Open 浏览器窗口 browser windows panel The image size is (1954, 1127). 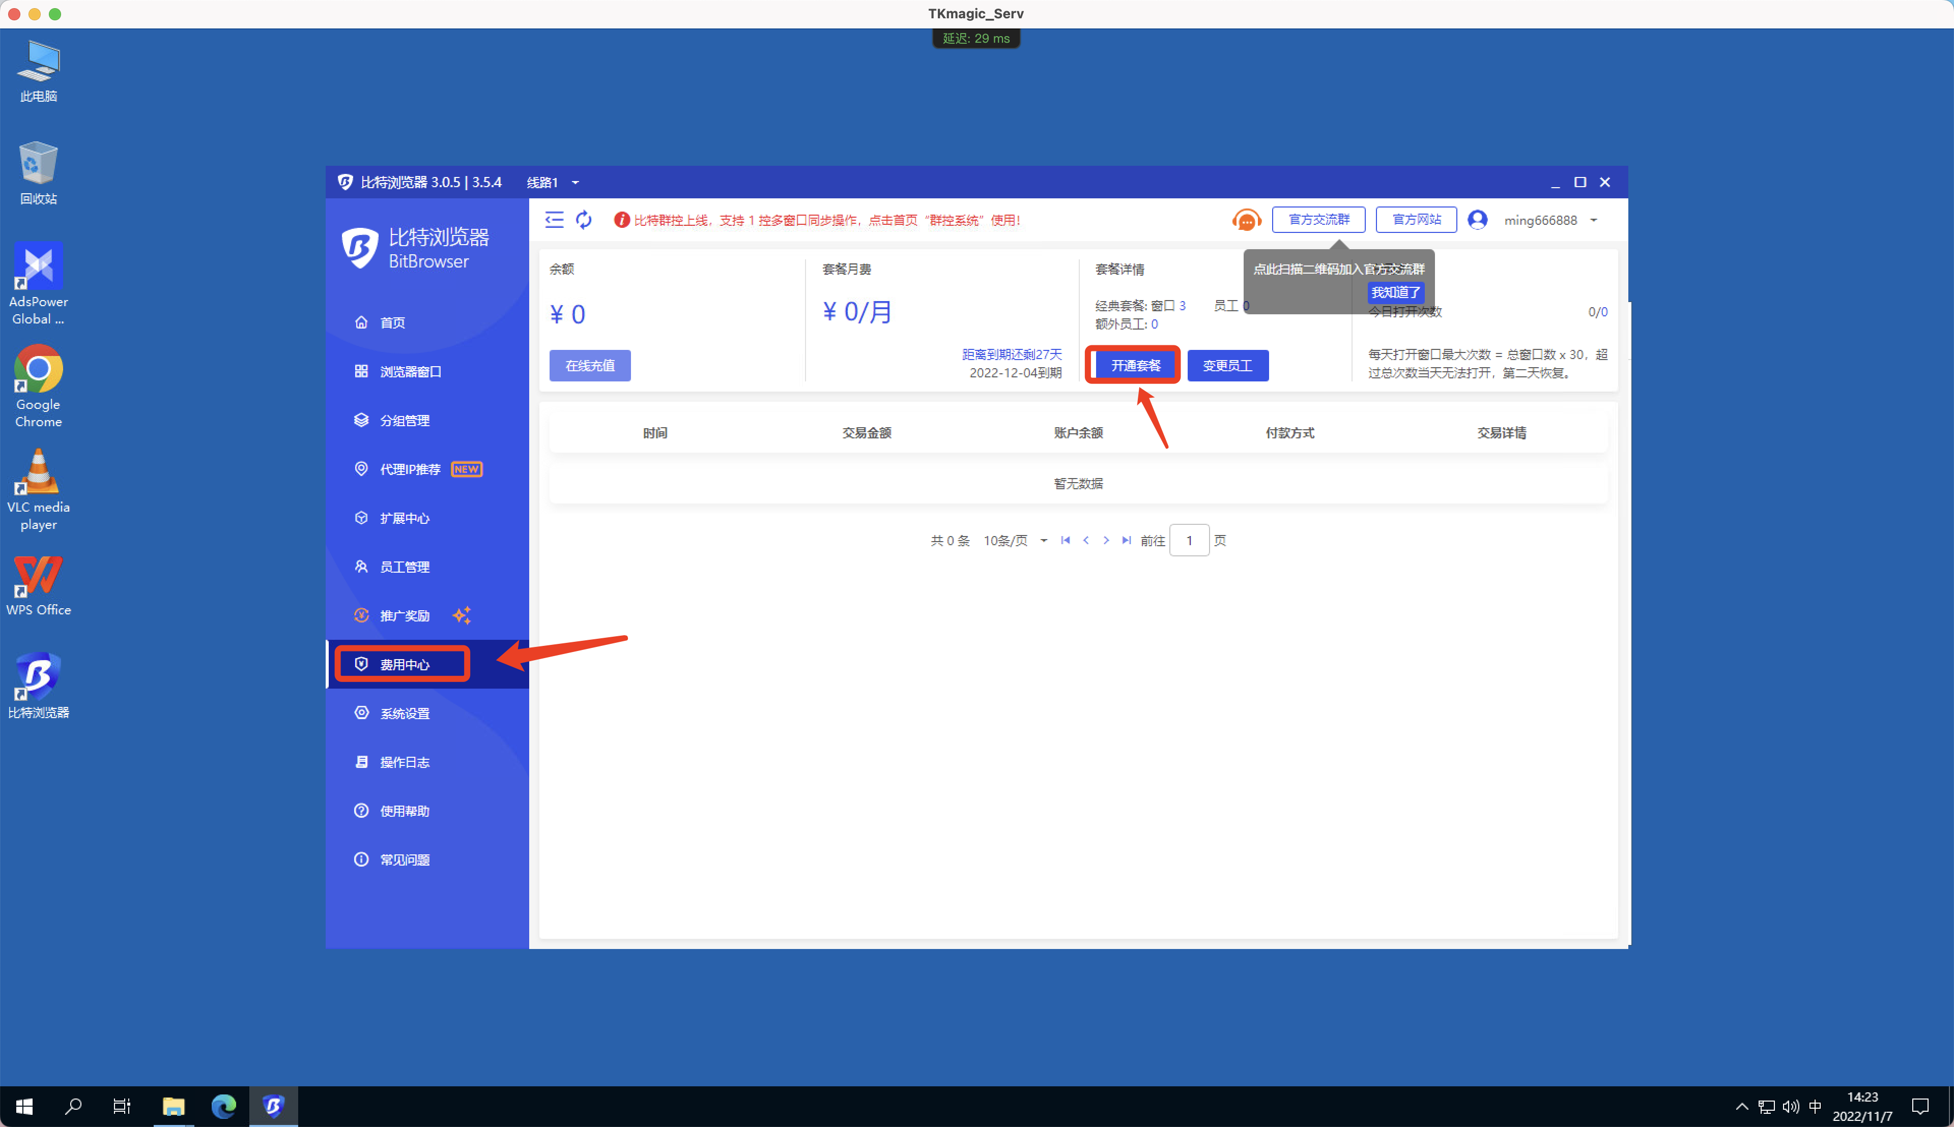tap(410, 372)
